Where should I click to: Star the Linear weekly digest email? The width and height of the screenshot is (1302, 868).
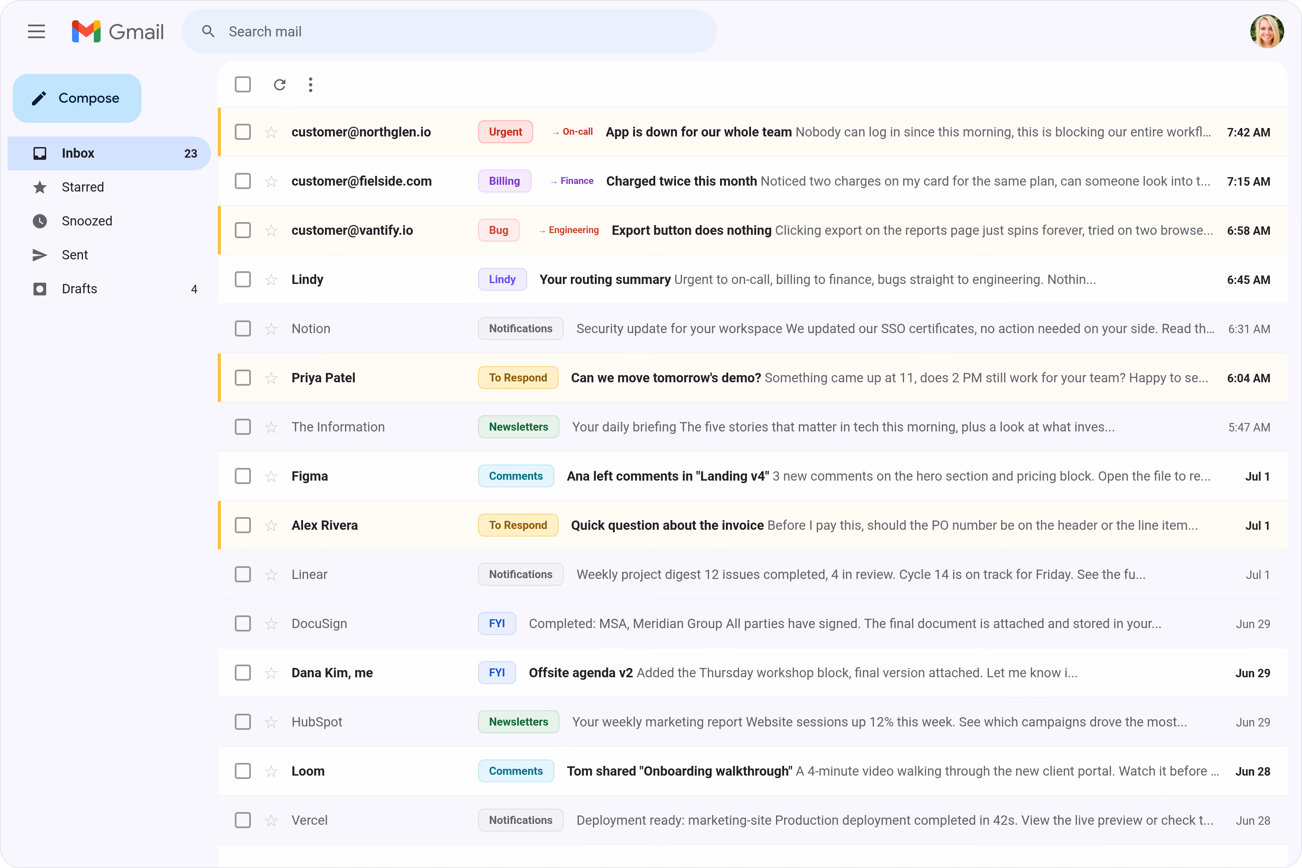[x=271, y=575]
